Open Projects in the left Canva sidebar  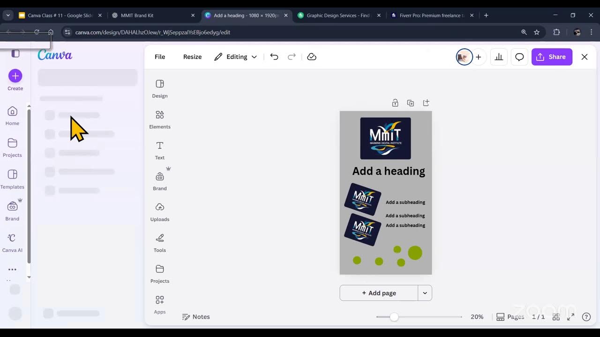coord(12,148)
